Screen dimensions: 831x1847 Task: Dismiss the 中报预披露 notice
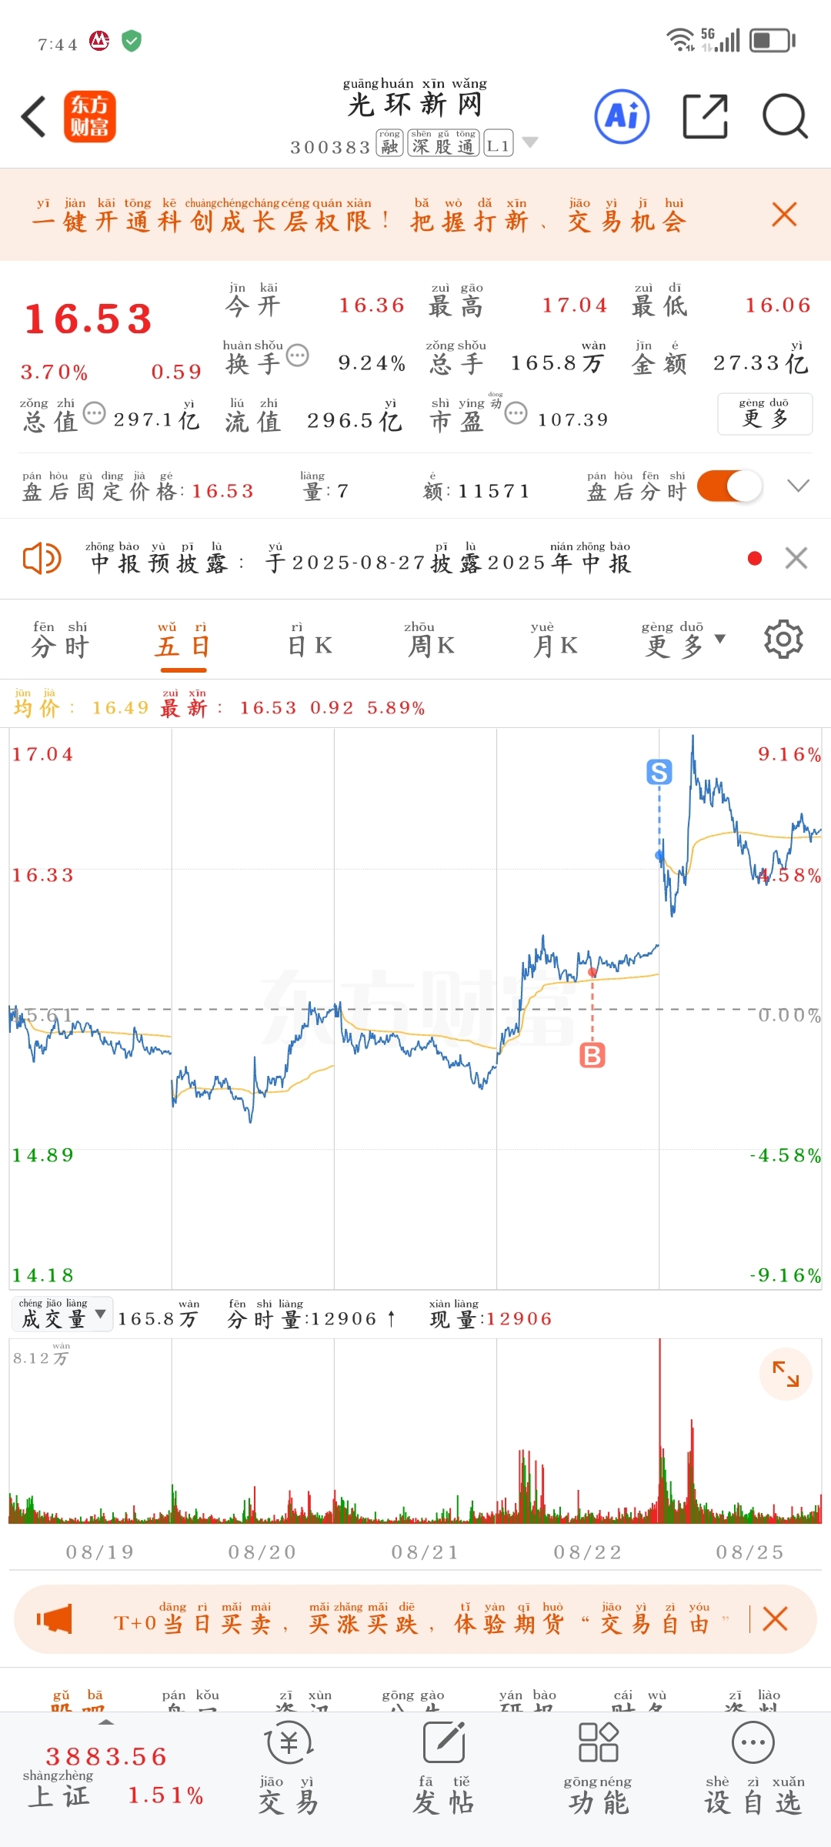tap(796, 558)
